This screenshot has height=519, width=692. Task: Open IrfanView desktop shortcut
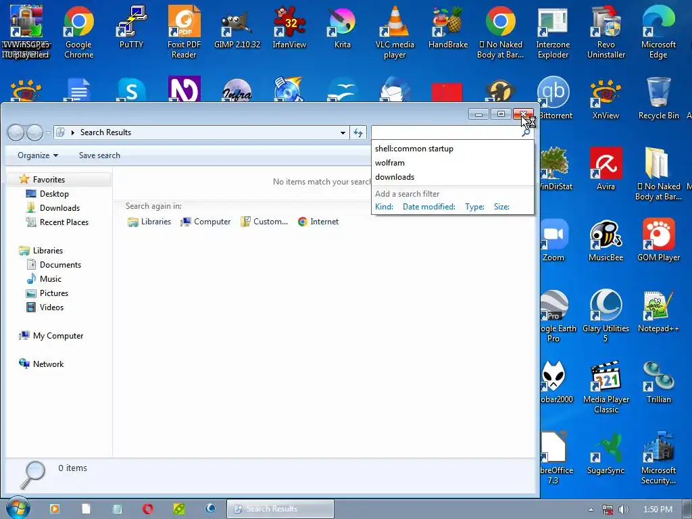pos(289,27)
